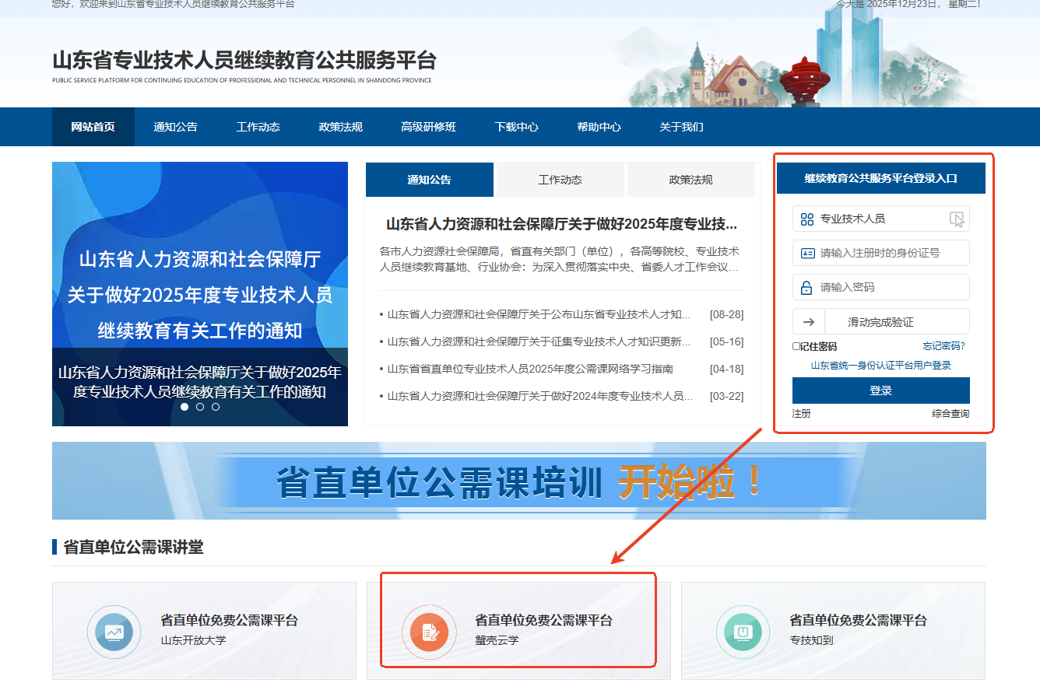Select the third carousel dot indicator

point(216,407)
